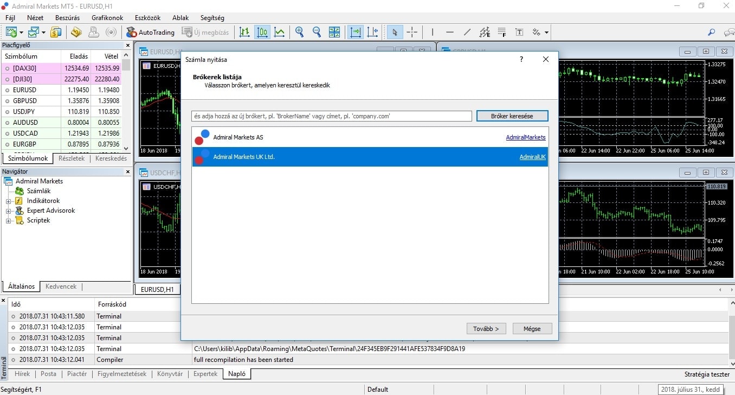Open the Segítség menu

point(212,18)
